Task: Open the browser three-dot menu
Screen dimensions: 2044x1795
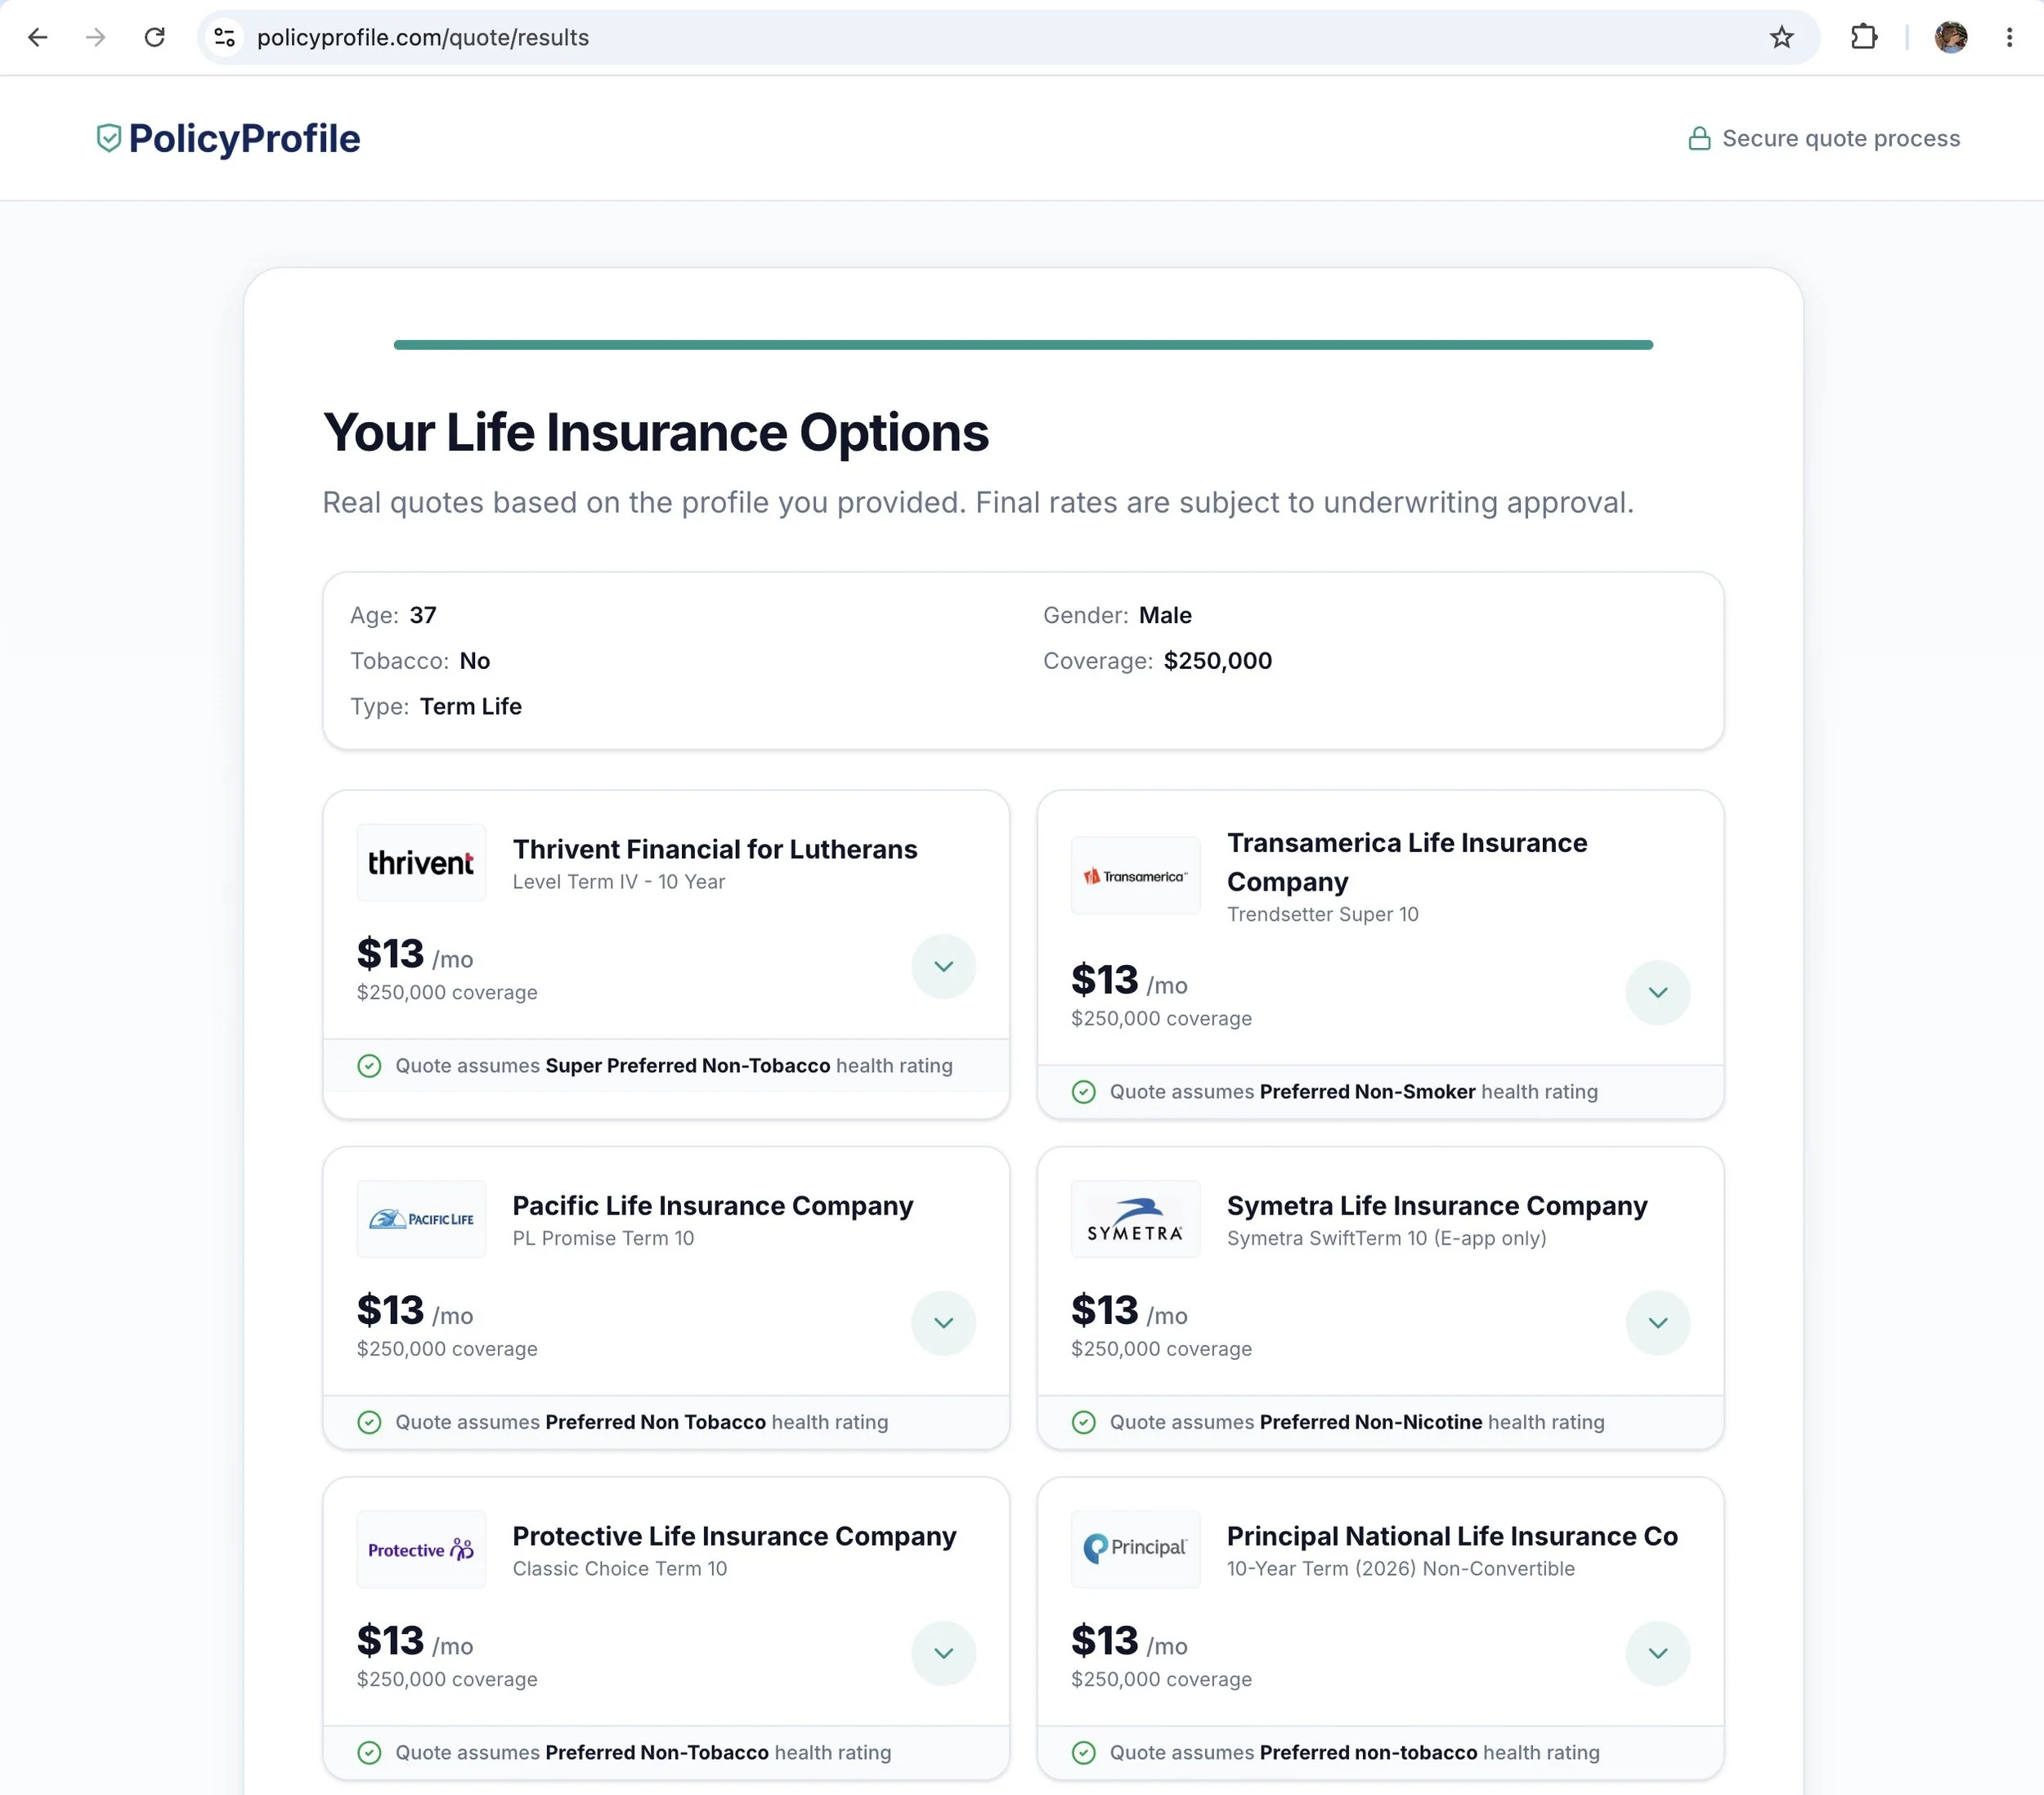Action: (2009, 38)
